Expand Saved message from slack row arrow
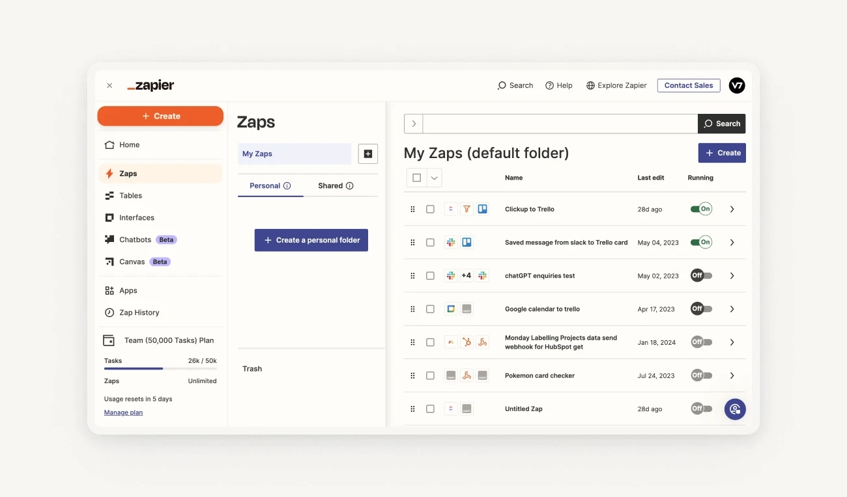Image resolution: width=847 pixels, height=497 pixels. [x=732, y=243]
